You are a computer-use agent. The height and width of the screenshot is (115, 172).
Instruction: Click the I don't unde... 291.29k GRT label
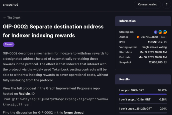pyautogui.click(x=136, y=109)
